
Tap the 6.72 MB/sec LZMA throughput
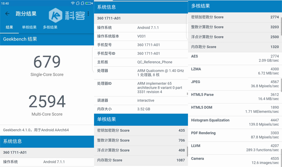268,73
